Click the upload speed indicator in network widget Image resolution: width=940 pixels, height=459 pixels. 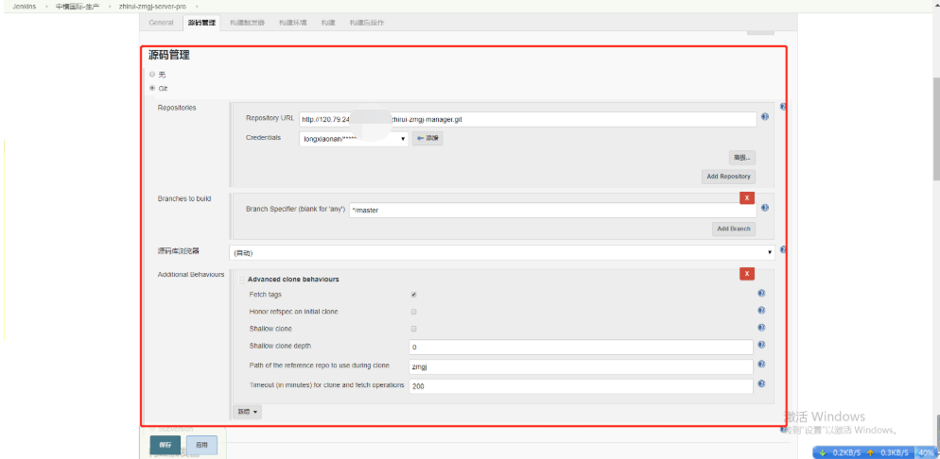click(889, 452)
